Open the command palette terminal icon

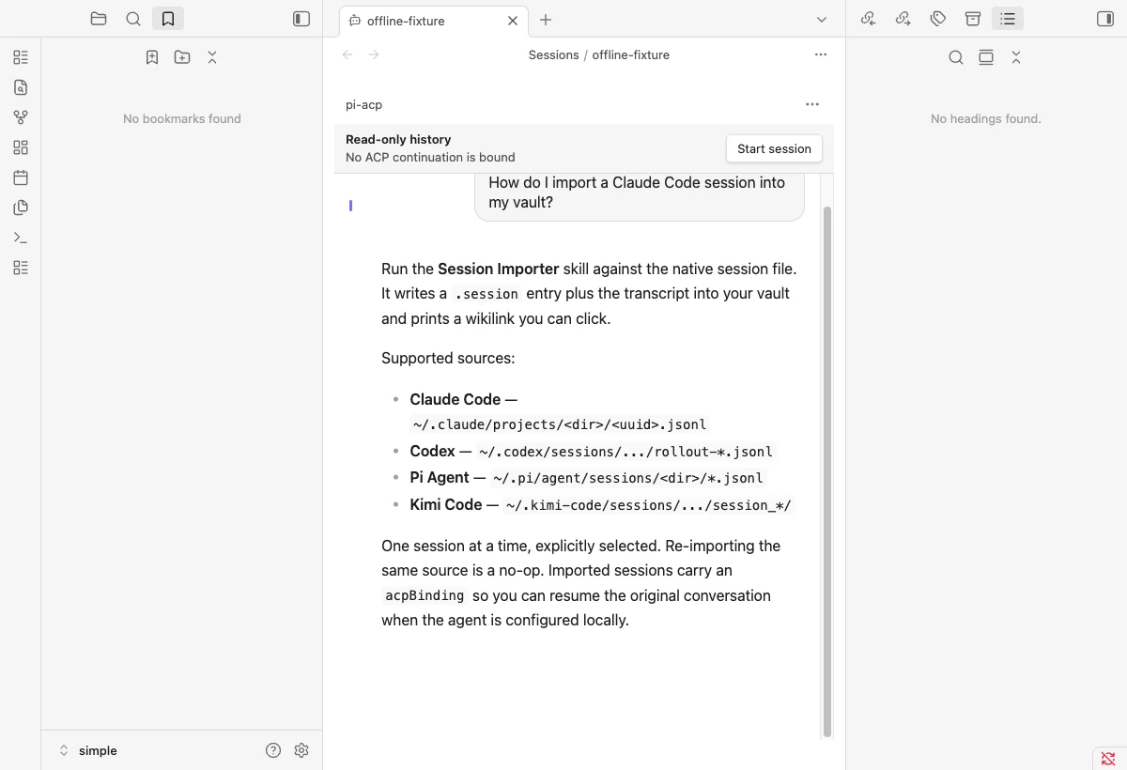(21, 238)
